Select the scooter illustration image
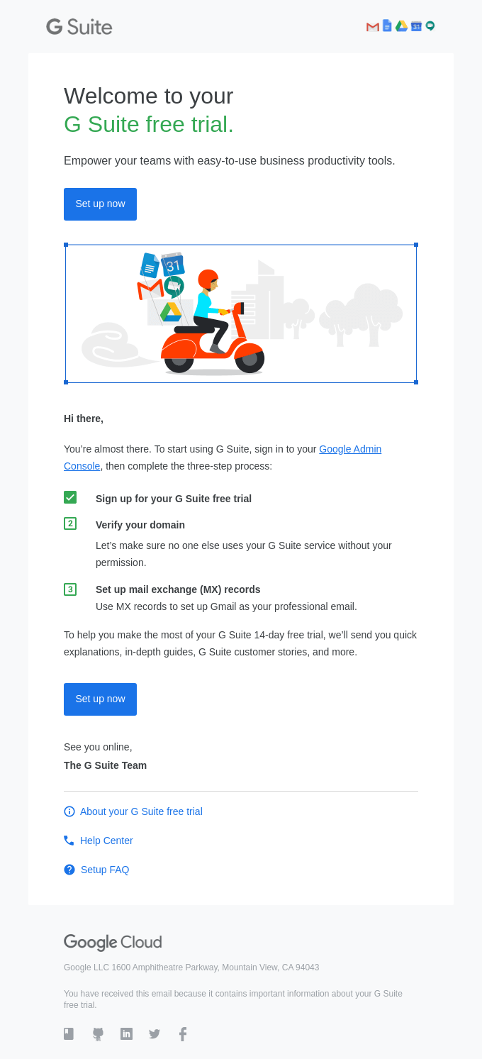 [241, 314]
